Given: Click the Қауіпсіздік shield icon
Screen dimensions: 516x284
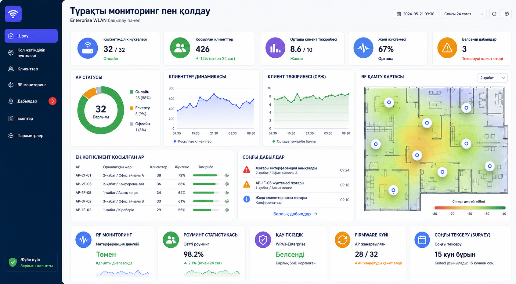Looking at the screenshot, I should coord(263,240).
